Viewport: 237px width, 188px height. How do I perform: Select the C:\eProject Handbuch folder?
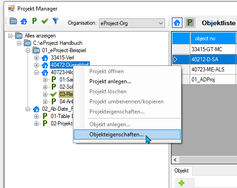point(58,43)
